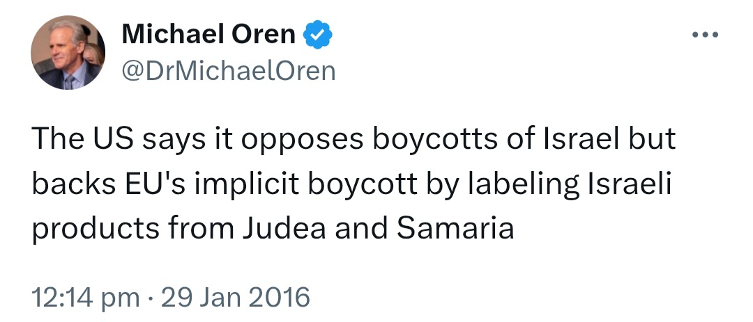Click the 29 Jan 2016 date
This screenshot has height=322, width=753.
(x=236, y=296)
